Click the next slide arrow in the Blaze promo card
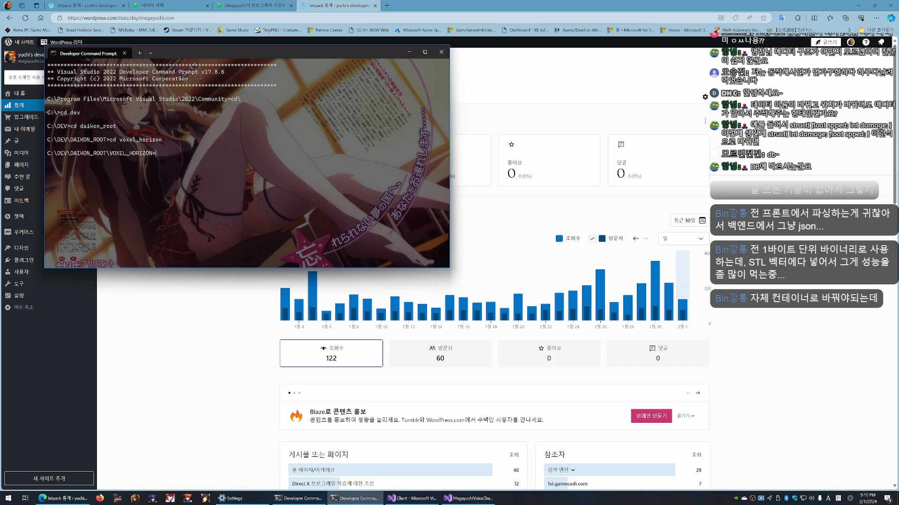 pos(698,393)
